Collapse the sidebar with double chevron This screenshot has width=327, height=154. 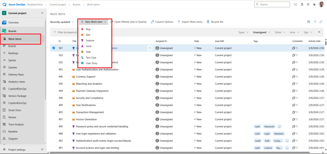pyautogui.click(x=42, y=150)
